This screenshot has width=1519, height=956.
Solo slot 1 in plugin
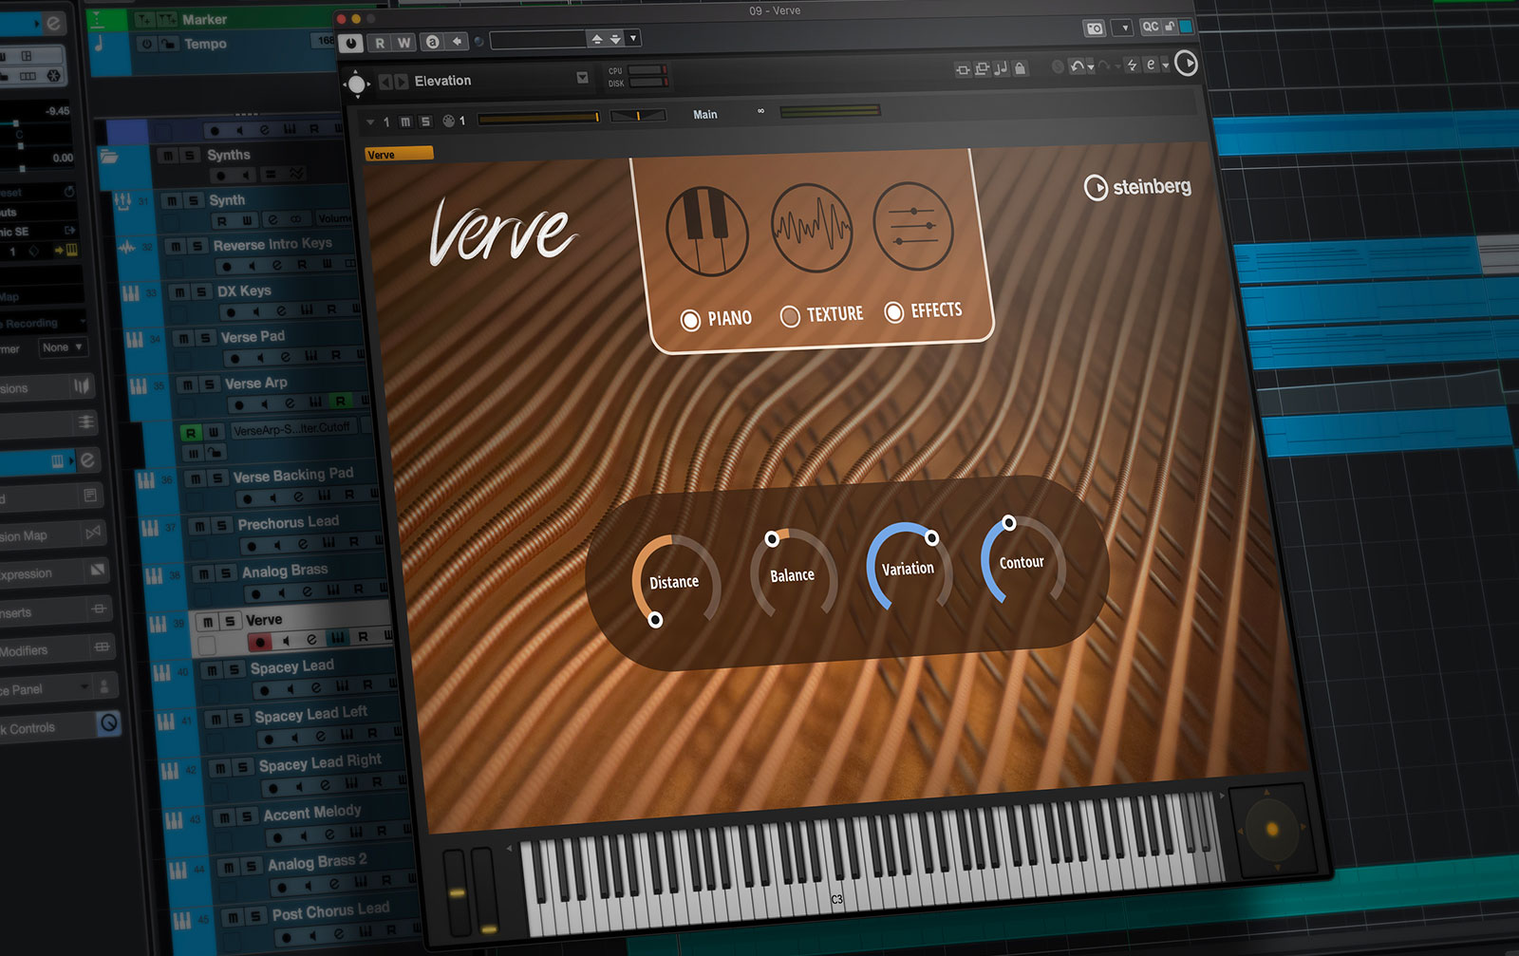click(425, 122)
